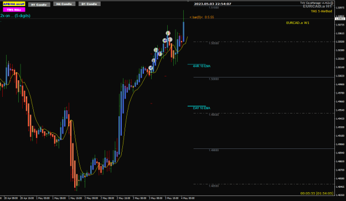Click 28 Apr 08:00 on the time axis
The image size is (346, 201).
pos(11,198)
